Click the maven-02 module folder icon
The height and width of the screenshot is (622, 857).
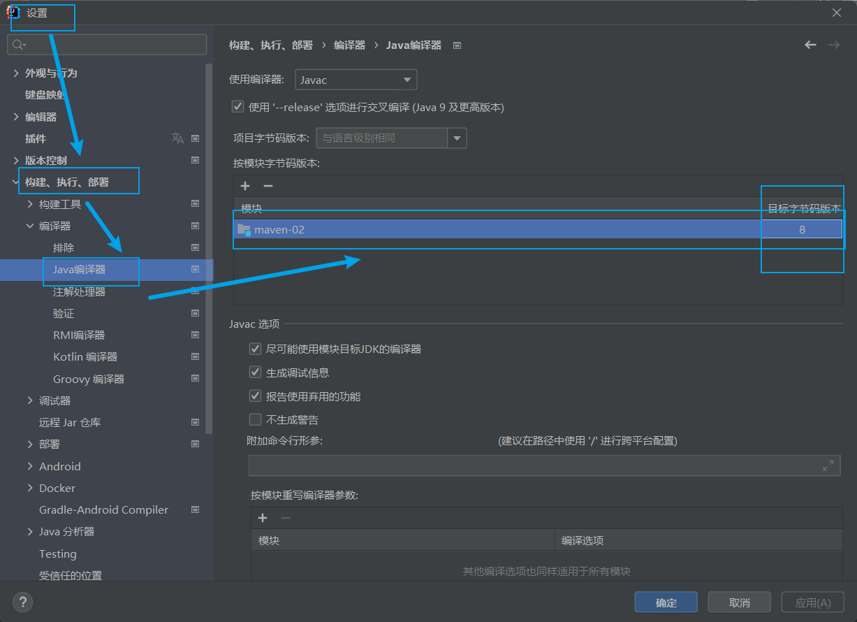[244, 229]
